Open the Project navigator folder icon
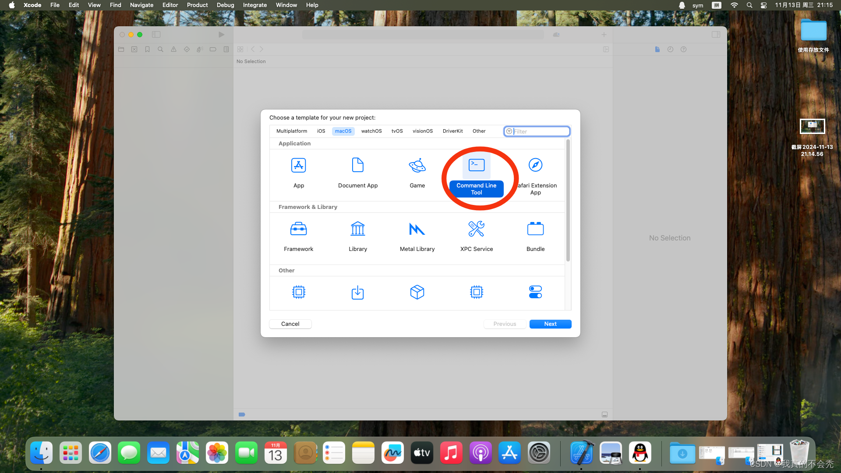Image resolution: width=841 pixels, height=473 pixels. tap(121, 49)
